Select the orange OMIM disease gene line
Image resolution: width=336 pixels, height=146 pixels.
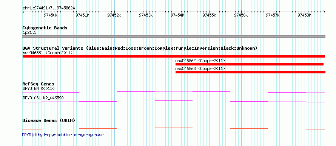pos(174,128)
